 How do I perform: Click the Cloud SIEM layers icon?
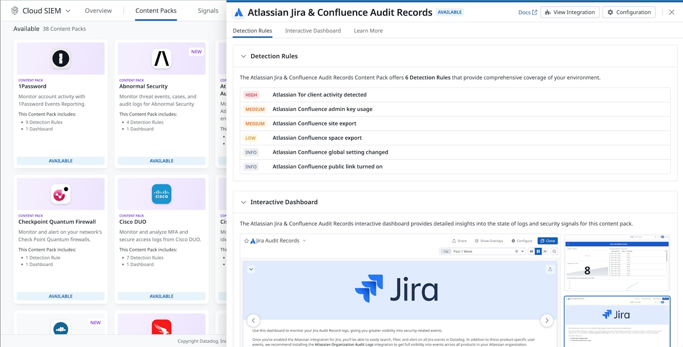(x=15, y=11)
